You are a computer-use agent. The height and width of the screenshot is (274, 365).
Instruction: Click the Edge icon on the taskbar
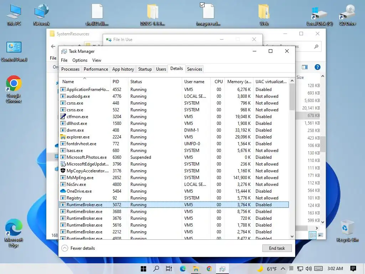[183, 269]
